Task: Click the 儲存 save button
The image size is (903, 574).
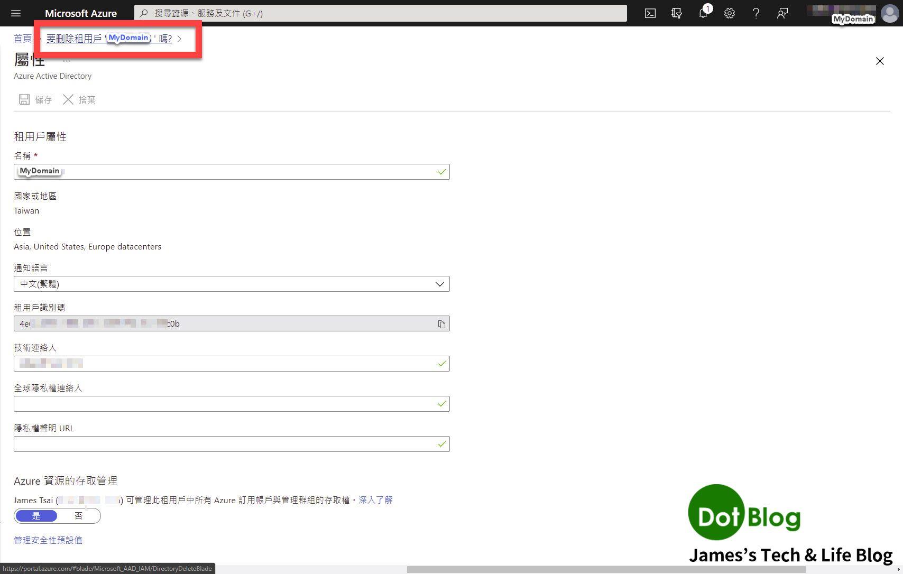Action: (35, 99)
